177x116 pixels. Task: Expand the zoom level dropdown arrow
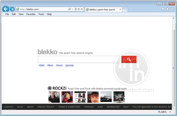coord(170,112)
